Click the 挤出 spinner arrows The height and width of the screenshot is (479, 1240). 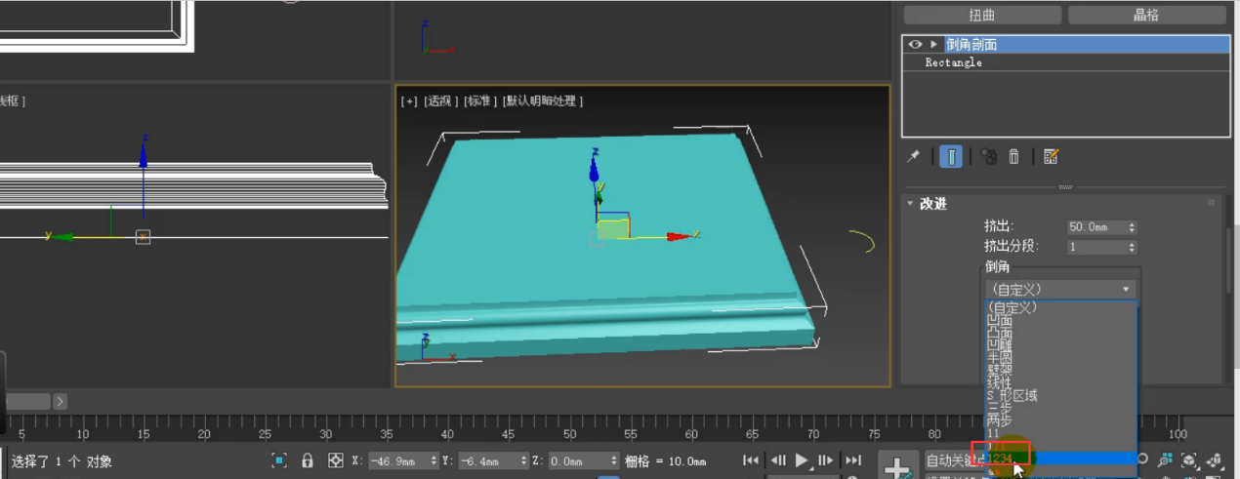pos(1132,226)
